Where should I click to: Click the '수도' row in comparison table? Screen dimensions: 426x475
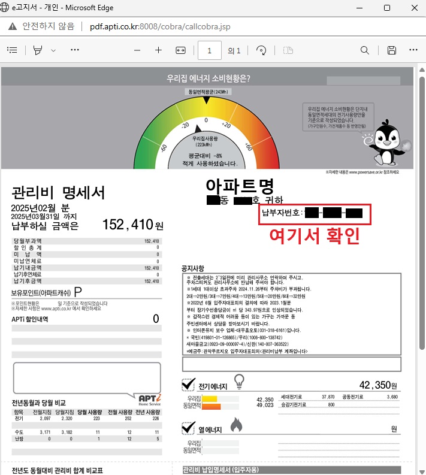click(87, 432)
